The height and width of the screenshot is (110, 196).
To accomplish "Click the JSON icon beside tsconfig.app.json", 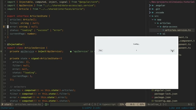I will pyautogui.click(x=153, y=101).
